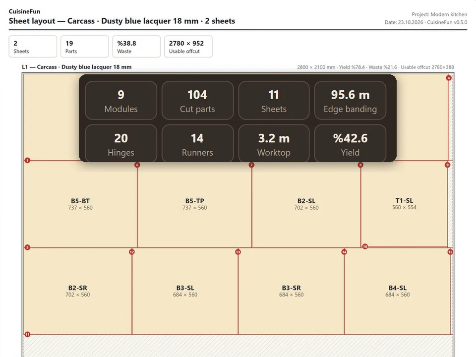This screenshot has width=476, height=357.
Task: Select the B3-SR panel part
Action: tap(291, 291)
